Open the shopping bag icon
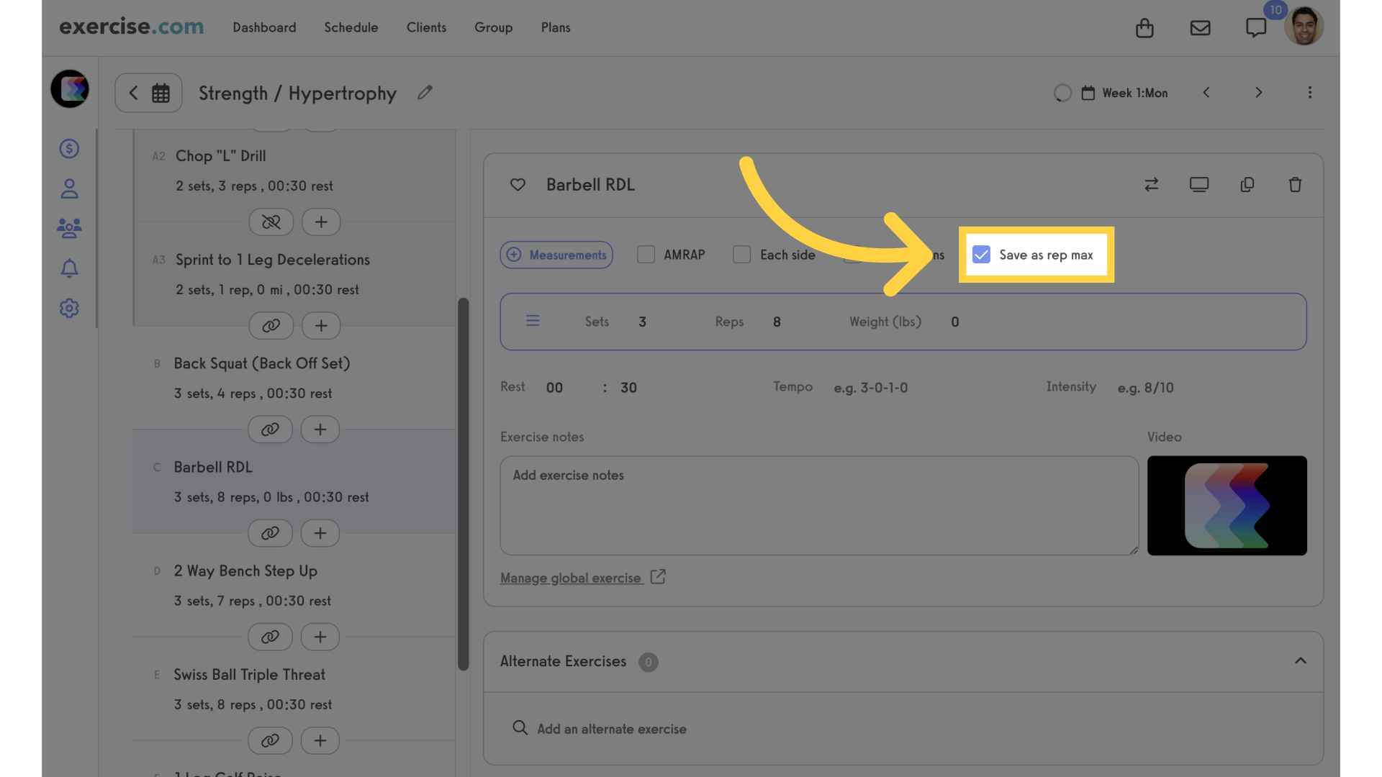This screenshot has width=1382, height=777. 1144,28
